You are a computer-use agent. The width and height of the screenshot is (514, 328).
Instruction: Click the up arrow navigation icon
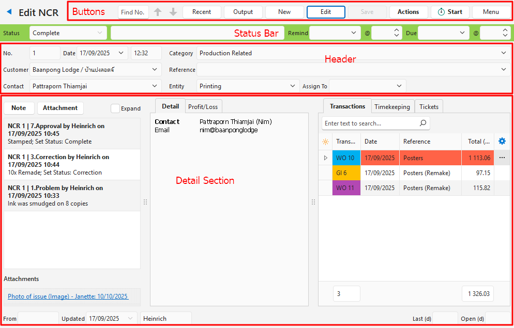158,12
